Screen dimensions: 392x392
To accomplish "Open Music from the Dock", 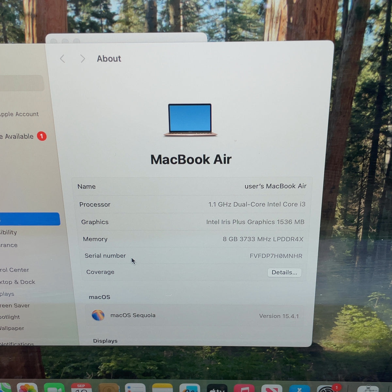I will [244, 388].
